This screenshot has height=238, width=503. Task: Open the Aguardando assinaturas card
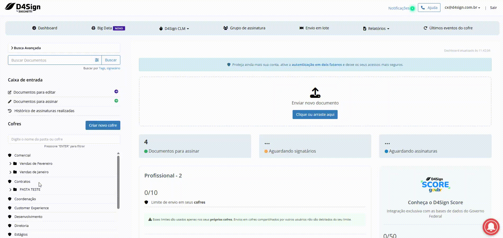tap(435, 146)
